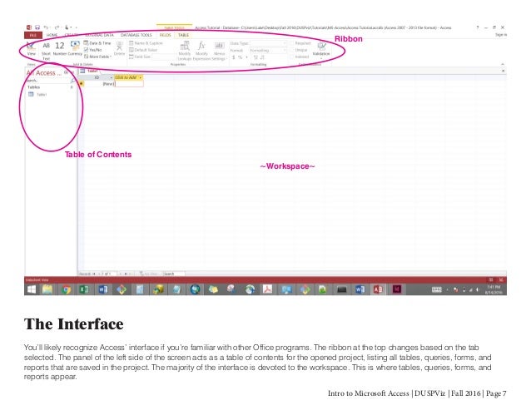Click the new record cell under Click to Add
This screenshot has height=410, width=531.
pyautogui.click(x=129, y=84)
